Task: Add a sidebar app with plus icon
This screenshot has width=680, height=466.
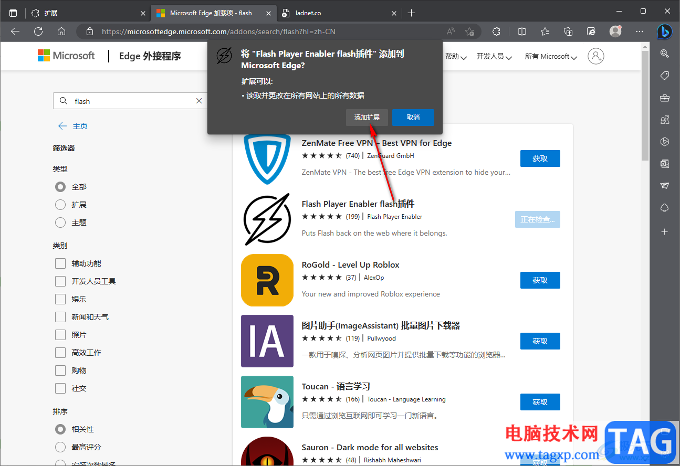Action: tap(664, 231)
